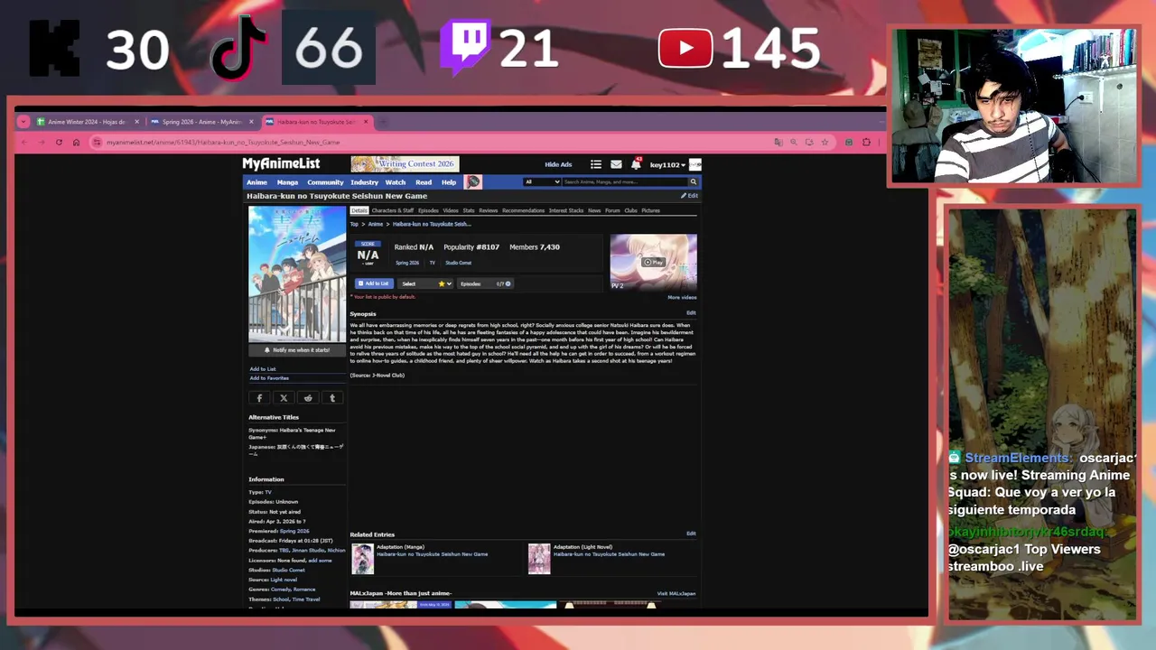Open the Watch navigation menu
The image size is (1156, 650).
pyautogui.click(x=396, y=182)
